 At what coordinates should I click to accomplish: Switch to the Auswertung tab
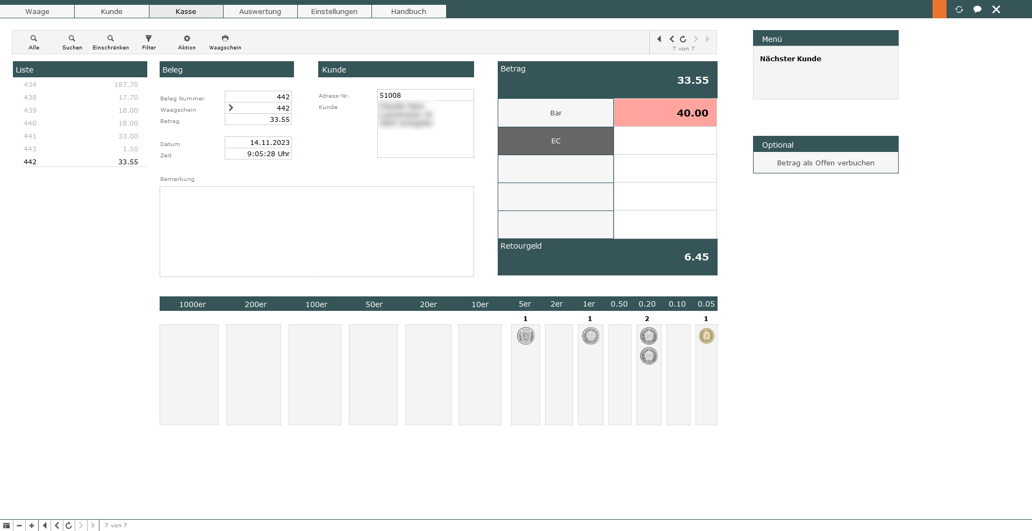[x=260, y=11]
